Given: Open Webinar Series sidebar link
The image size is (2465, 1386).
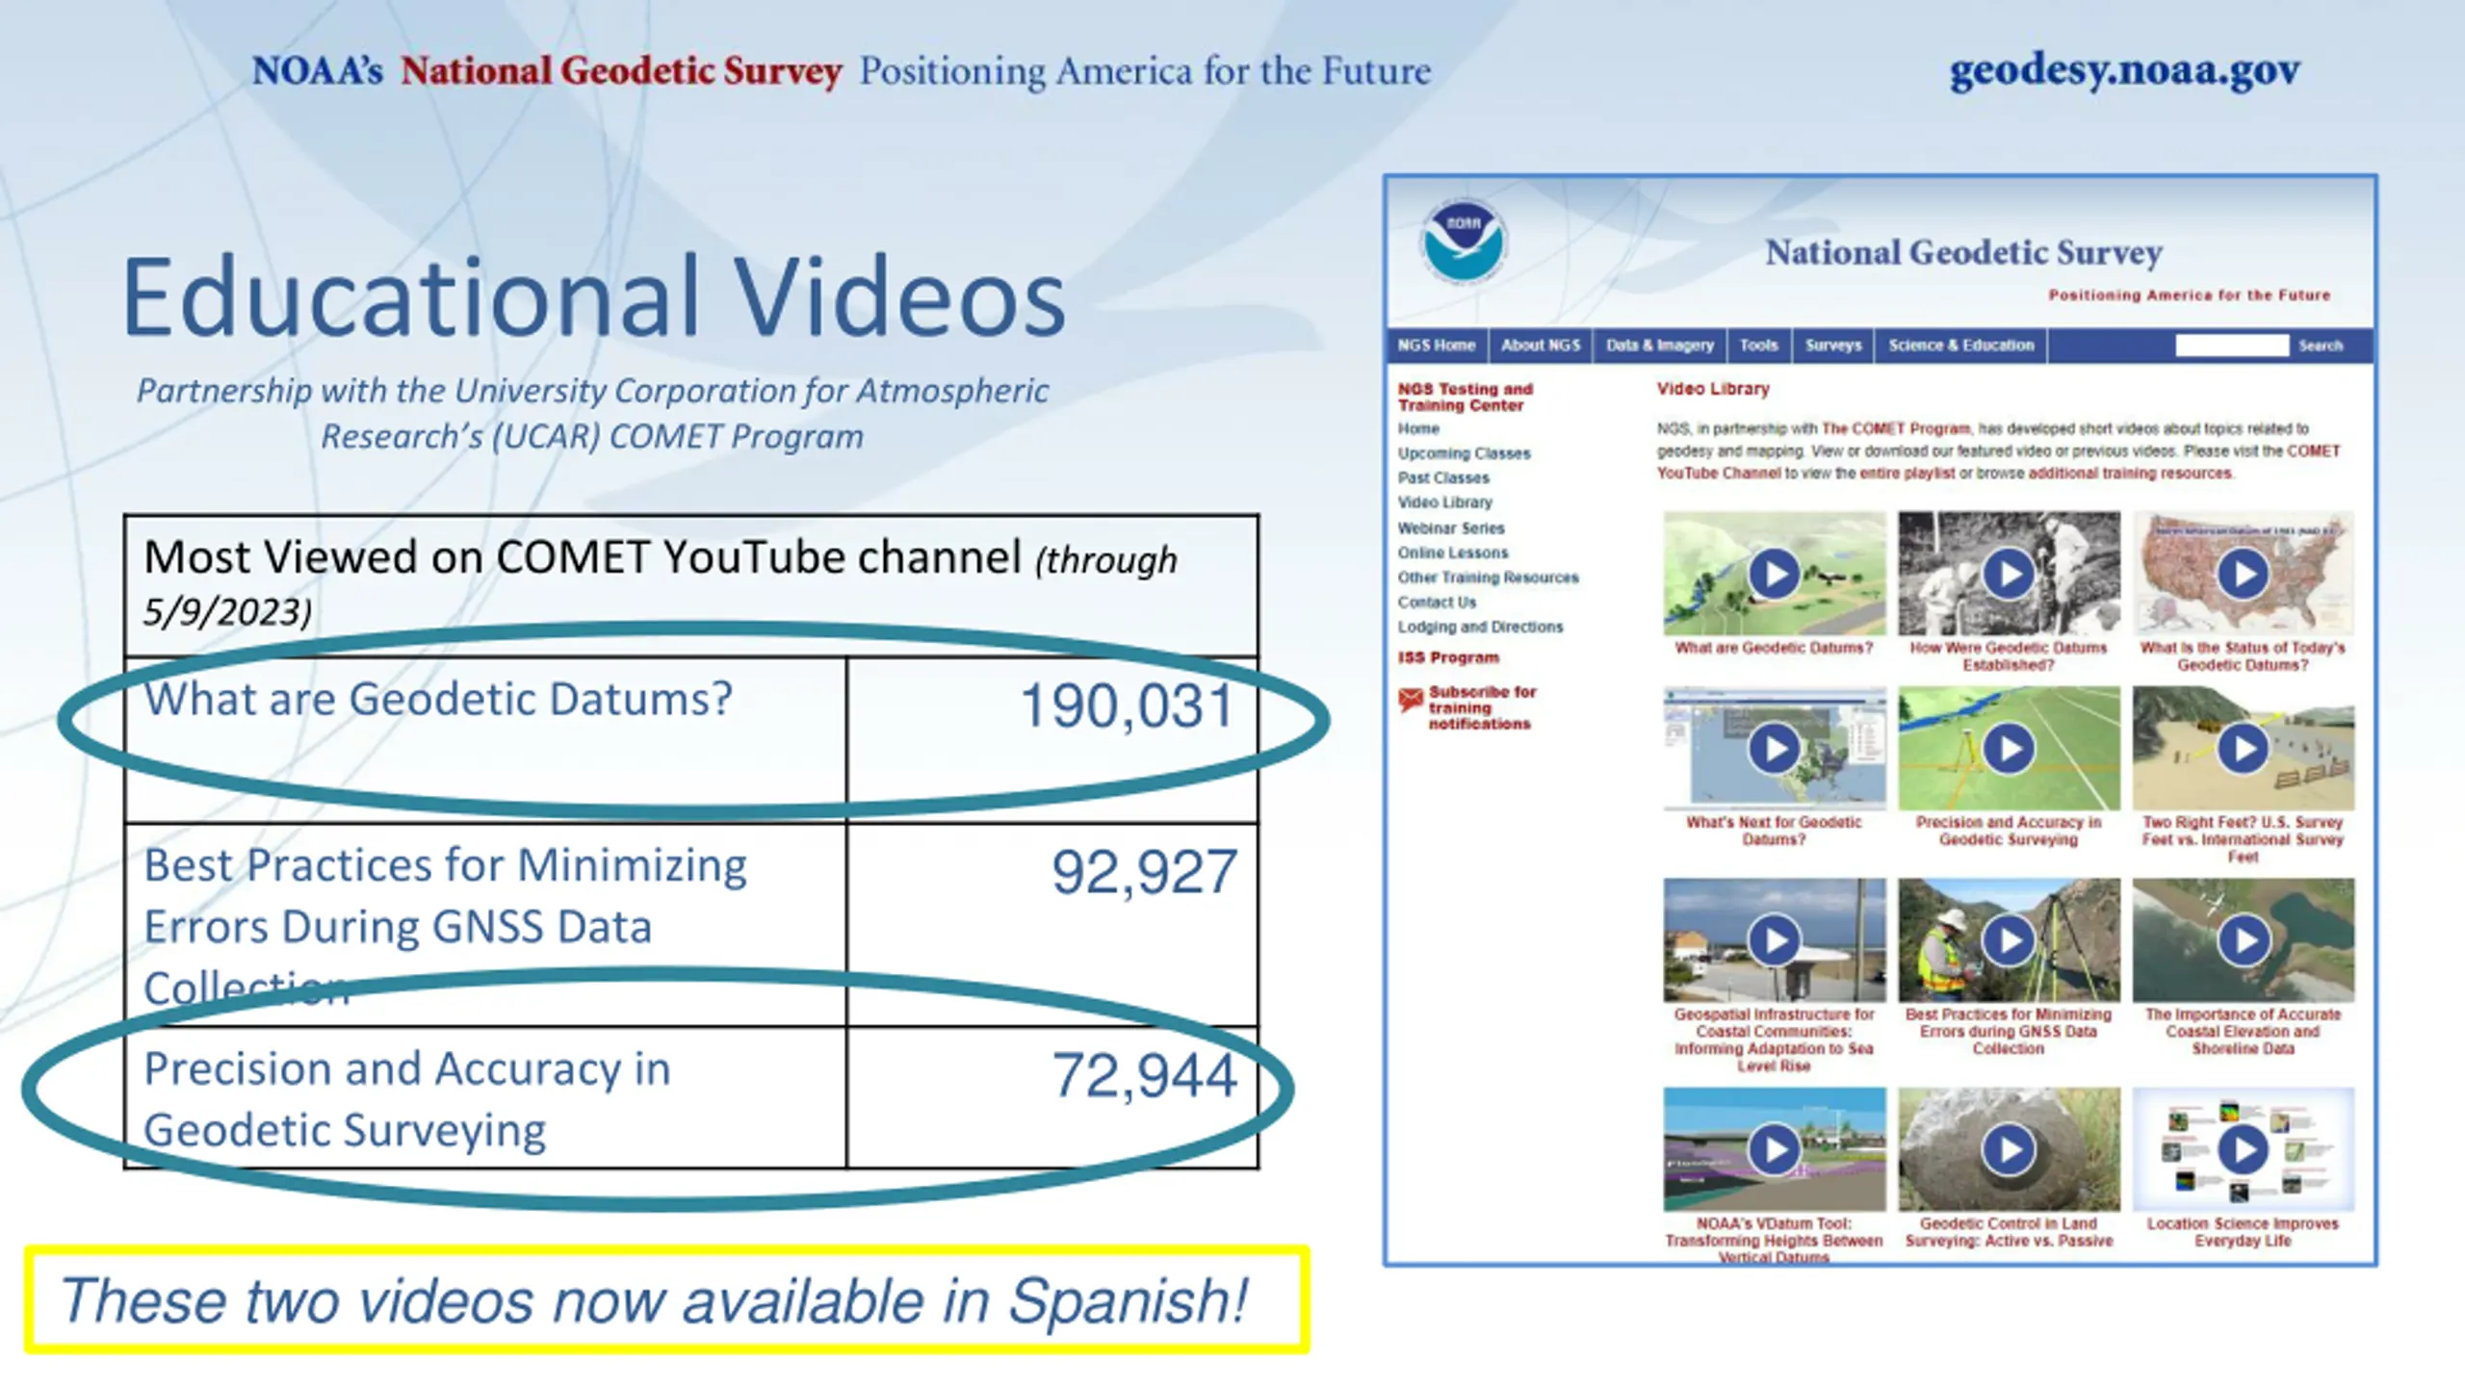Looking at the screenshot, I should [x=1451, y=528].
